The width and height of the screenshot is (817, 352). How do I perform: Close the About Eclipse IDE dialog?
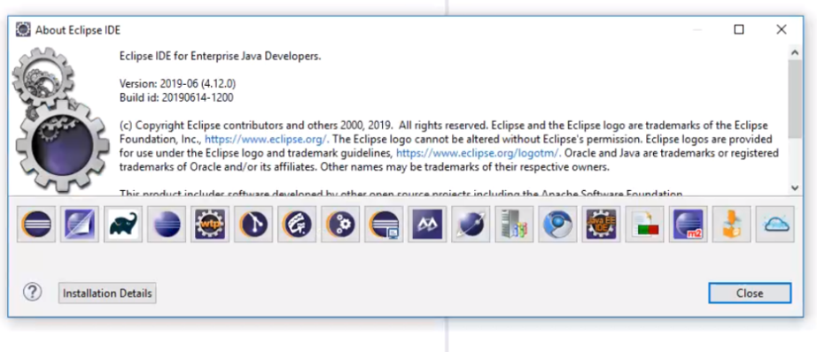click(x=750, y=294)
